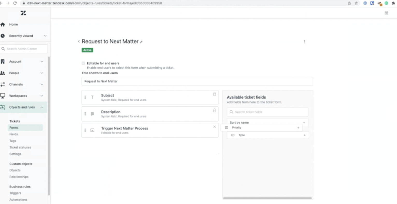Open Tags in the sidebar
Viewport: 397px width, 204px height.
pyautogui.click(x=13, y=141)
